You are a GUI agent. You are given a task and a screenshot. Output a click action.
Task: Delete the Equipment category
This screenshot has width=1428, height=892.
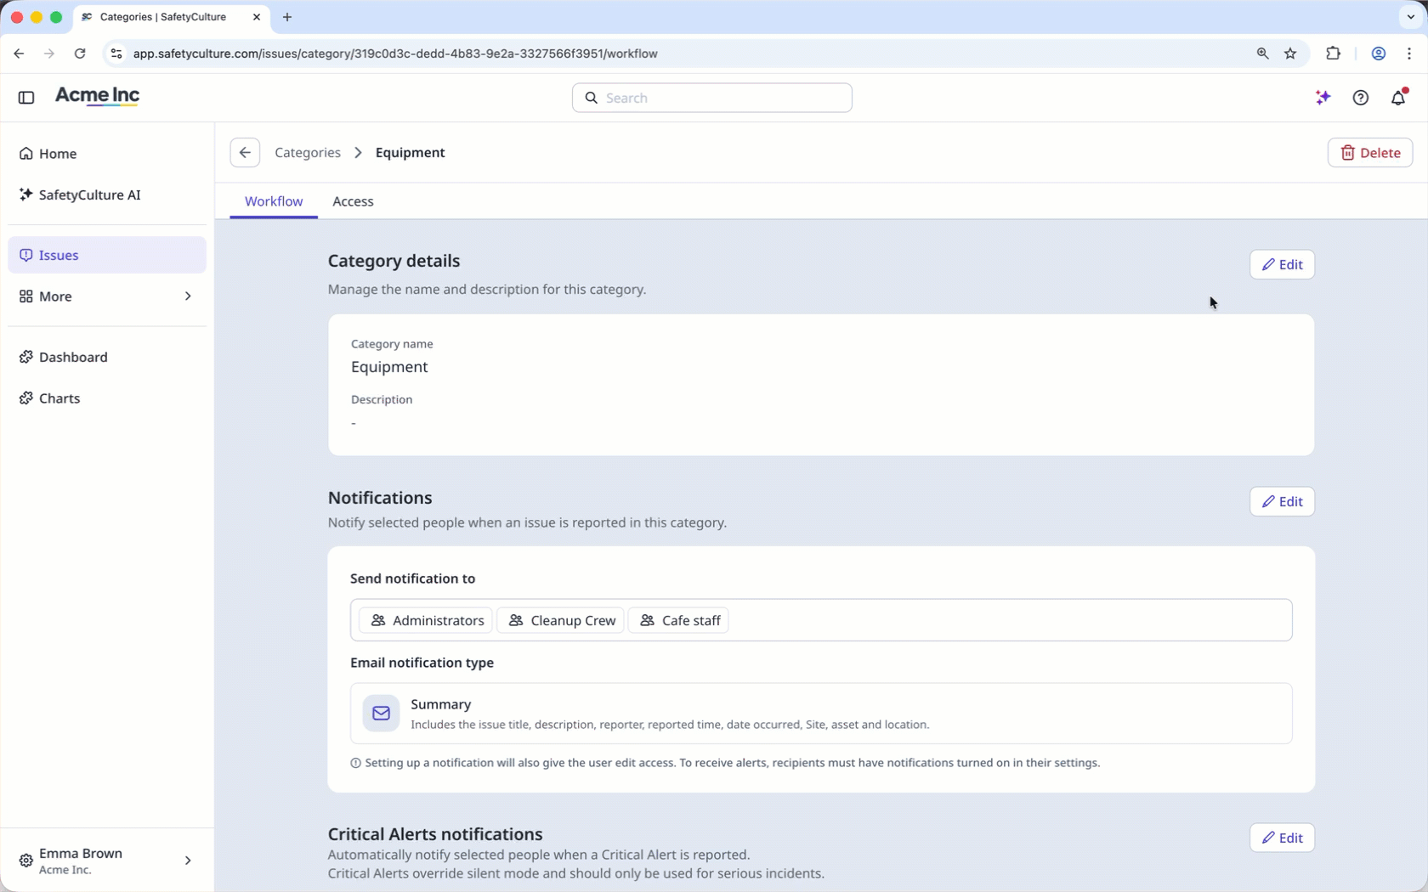click(x=1370, y=153)
